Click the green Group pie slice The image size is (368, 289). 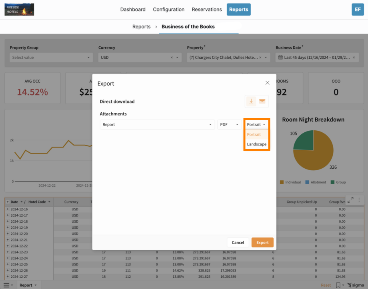pyautogui.click(x=305, y=142)
